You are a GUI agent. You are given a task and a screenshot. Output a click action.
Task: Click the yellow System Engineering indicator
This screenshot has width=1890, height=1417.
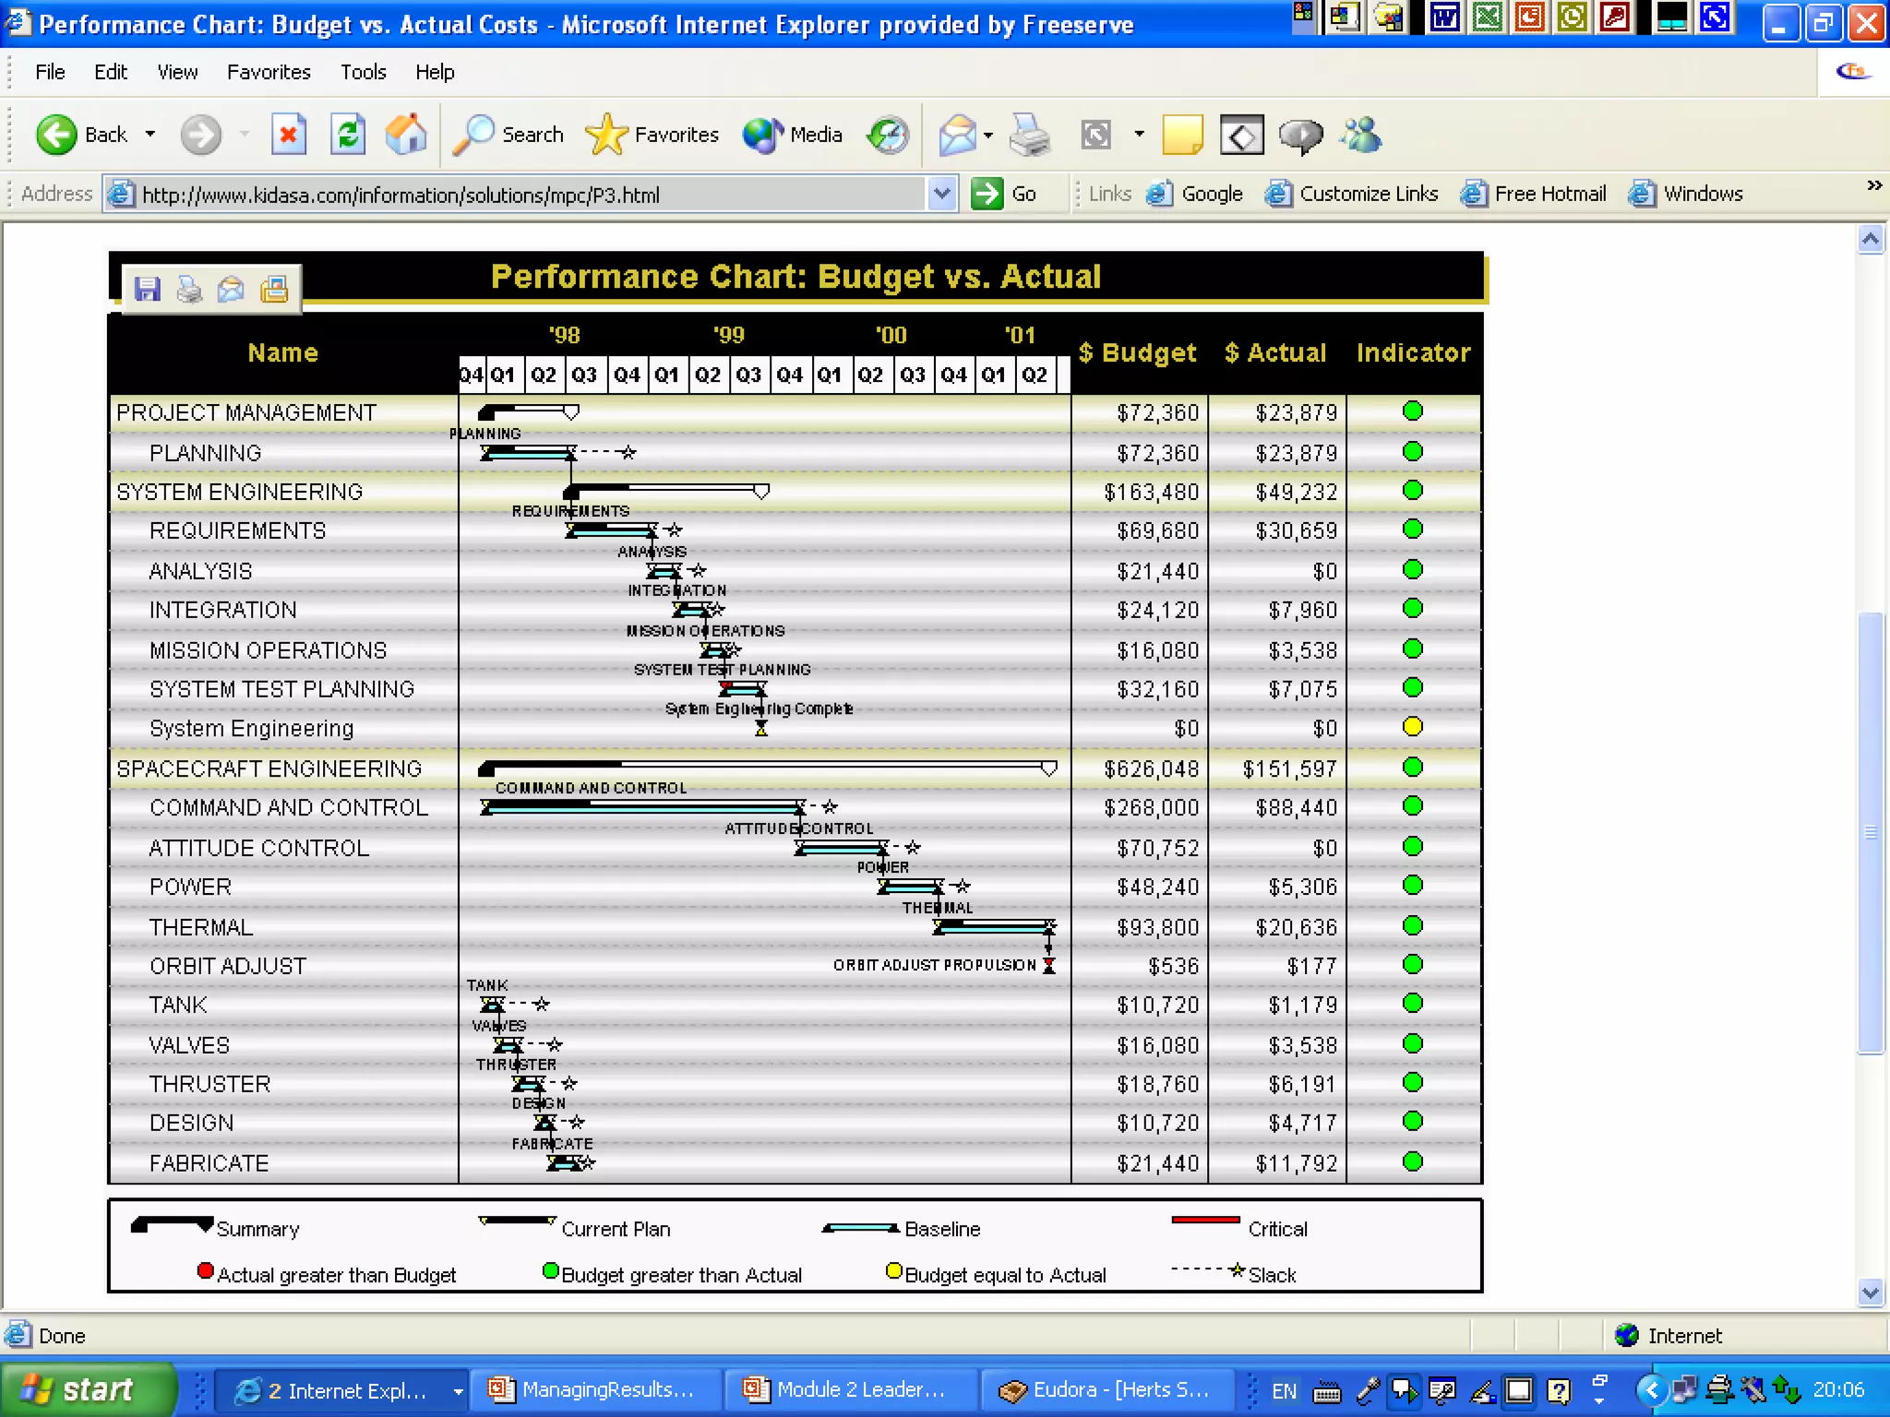tap(1412, 727)
